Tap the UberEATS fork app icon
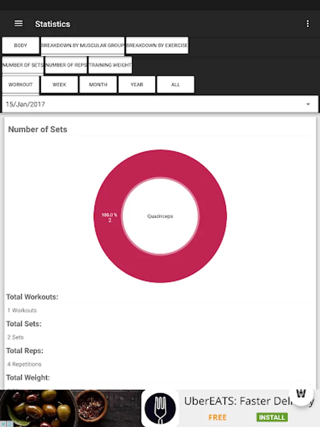This screenshot has width=320, height=427. [160, 408]
